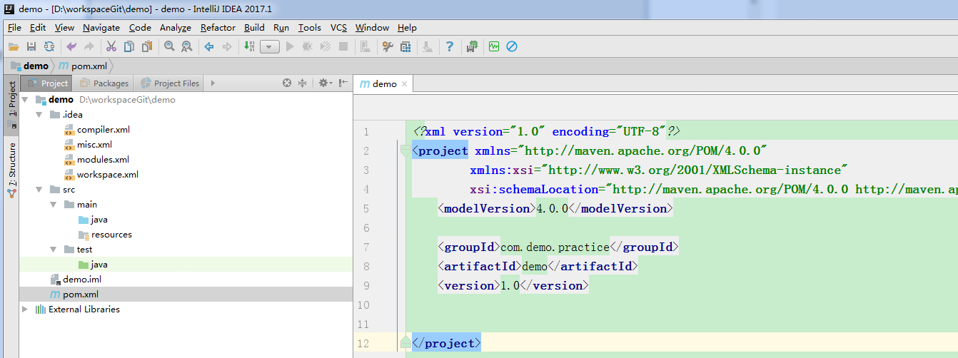Select workspace.xml in the project tree
This screenshot has height=358, width=958.
click(x=101, y=175)
